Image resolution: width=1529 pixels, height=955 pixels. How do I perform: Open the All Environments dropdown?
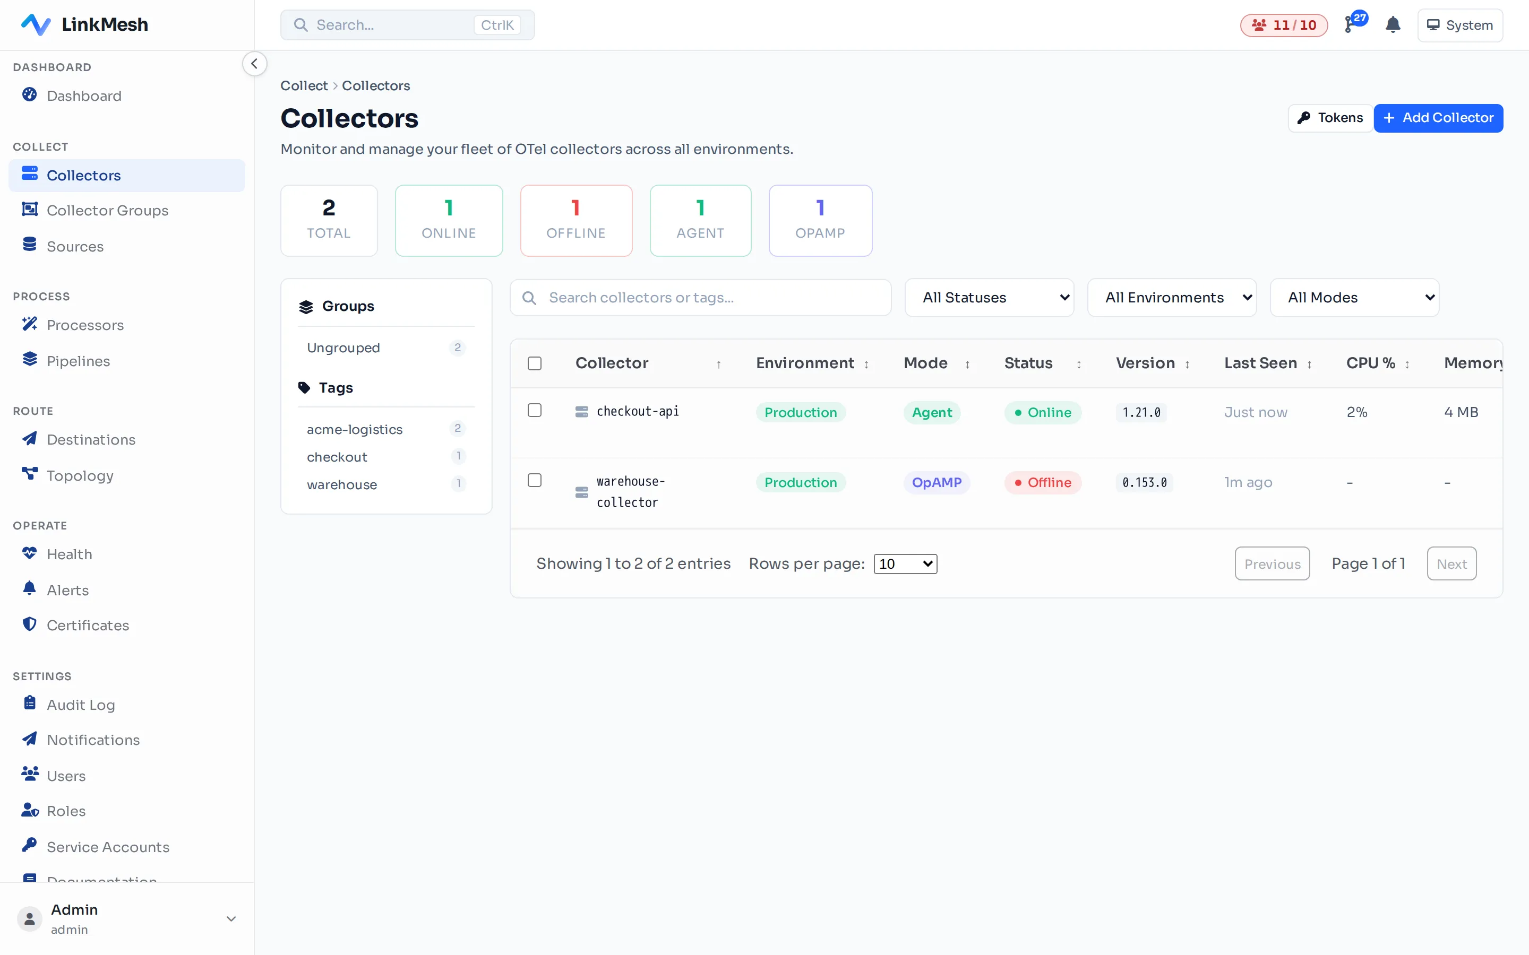[x=1172, y=298]
